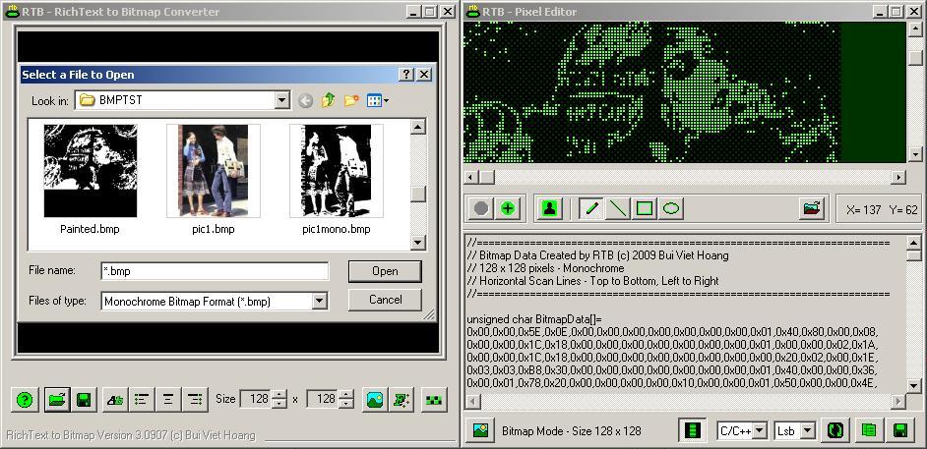Click the file list scroll down arrow
This screenshot has height=449, width=927.
[418, 243]
